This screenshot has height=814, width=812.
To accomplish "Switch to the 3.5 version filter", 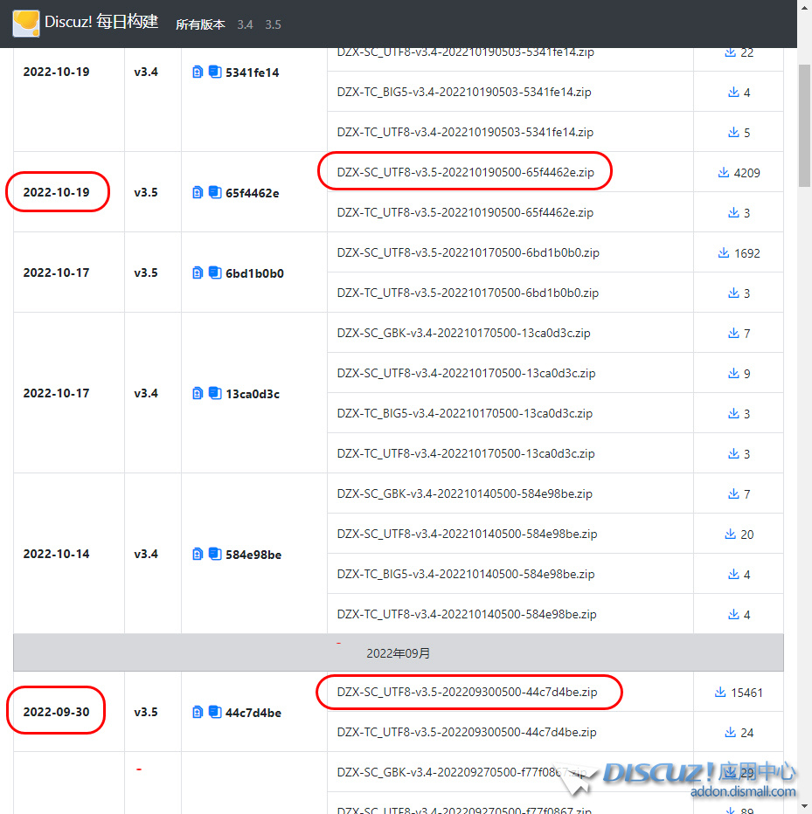I will (273, 24).
